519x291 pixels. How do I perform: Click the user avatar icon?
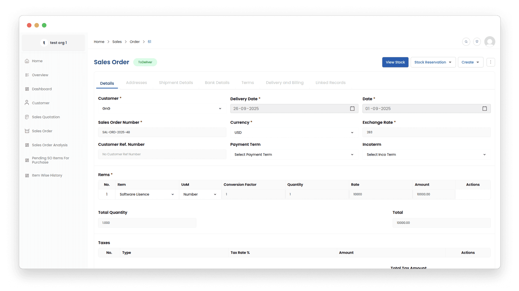pyautogui.click(x=490, y=42)
